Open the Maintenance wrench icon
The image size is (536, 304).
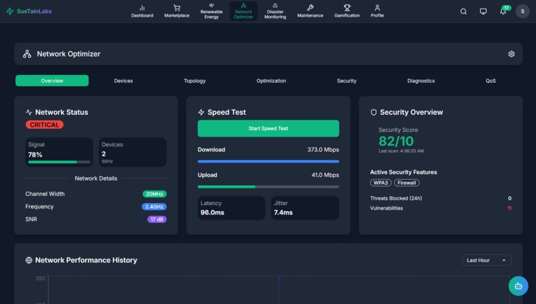[310, 8]
